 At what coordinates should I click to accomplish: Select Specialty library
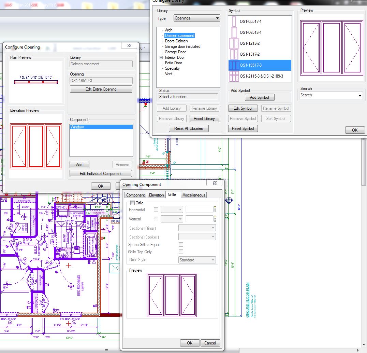pyautogui.click(x=173, y=68)
